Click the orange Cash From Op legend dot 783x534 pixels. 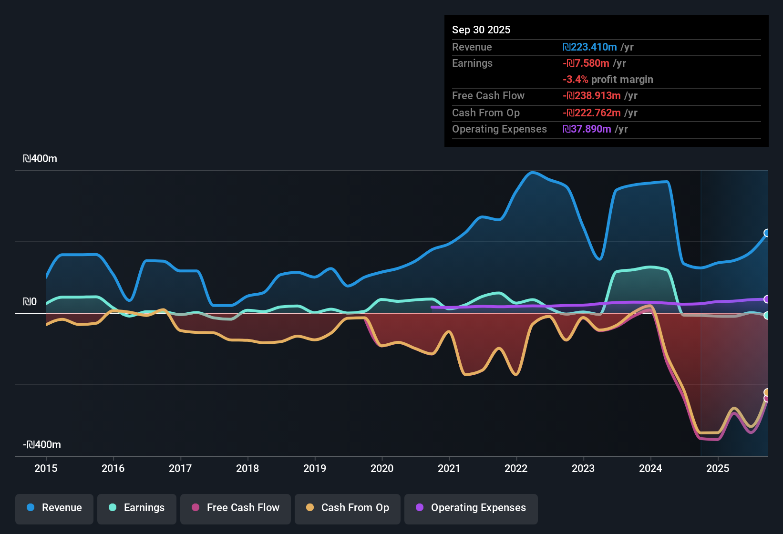pos(310,508)
